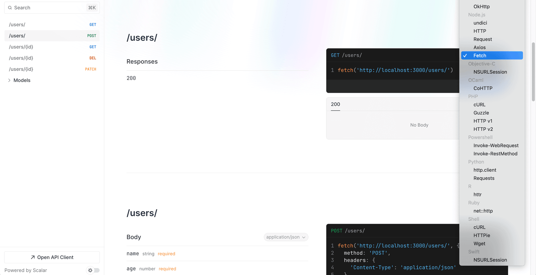Expand the Models section chevron

tap(9, 80)
